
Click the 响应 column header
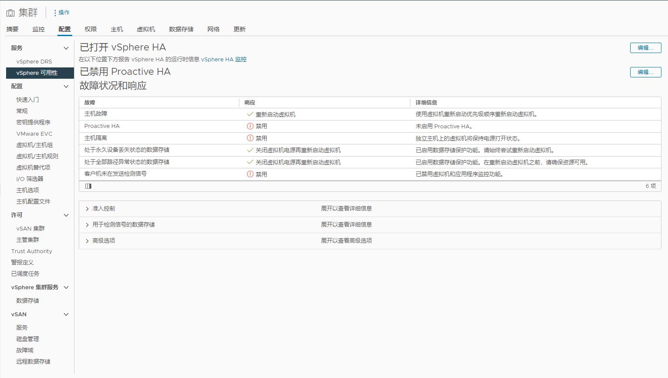pyautogui.click(x=250, y=103)
